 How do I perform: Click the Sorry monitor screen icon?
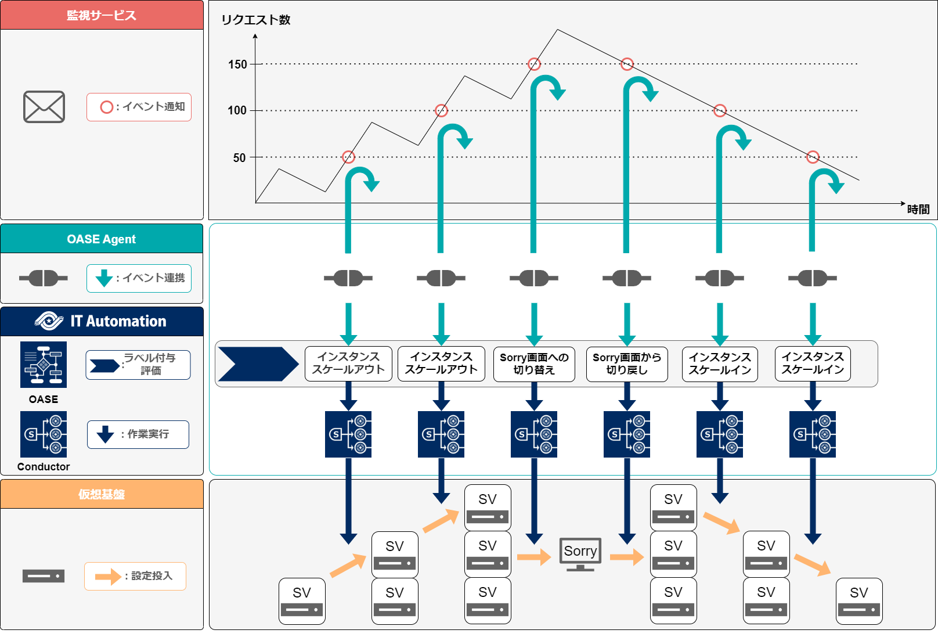[580, 554]
